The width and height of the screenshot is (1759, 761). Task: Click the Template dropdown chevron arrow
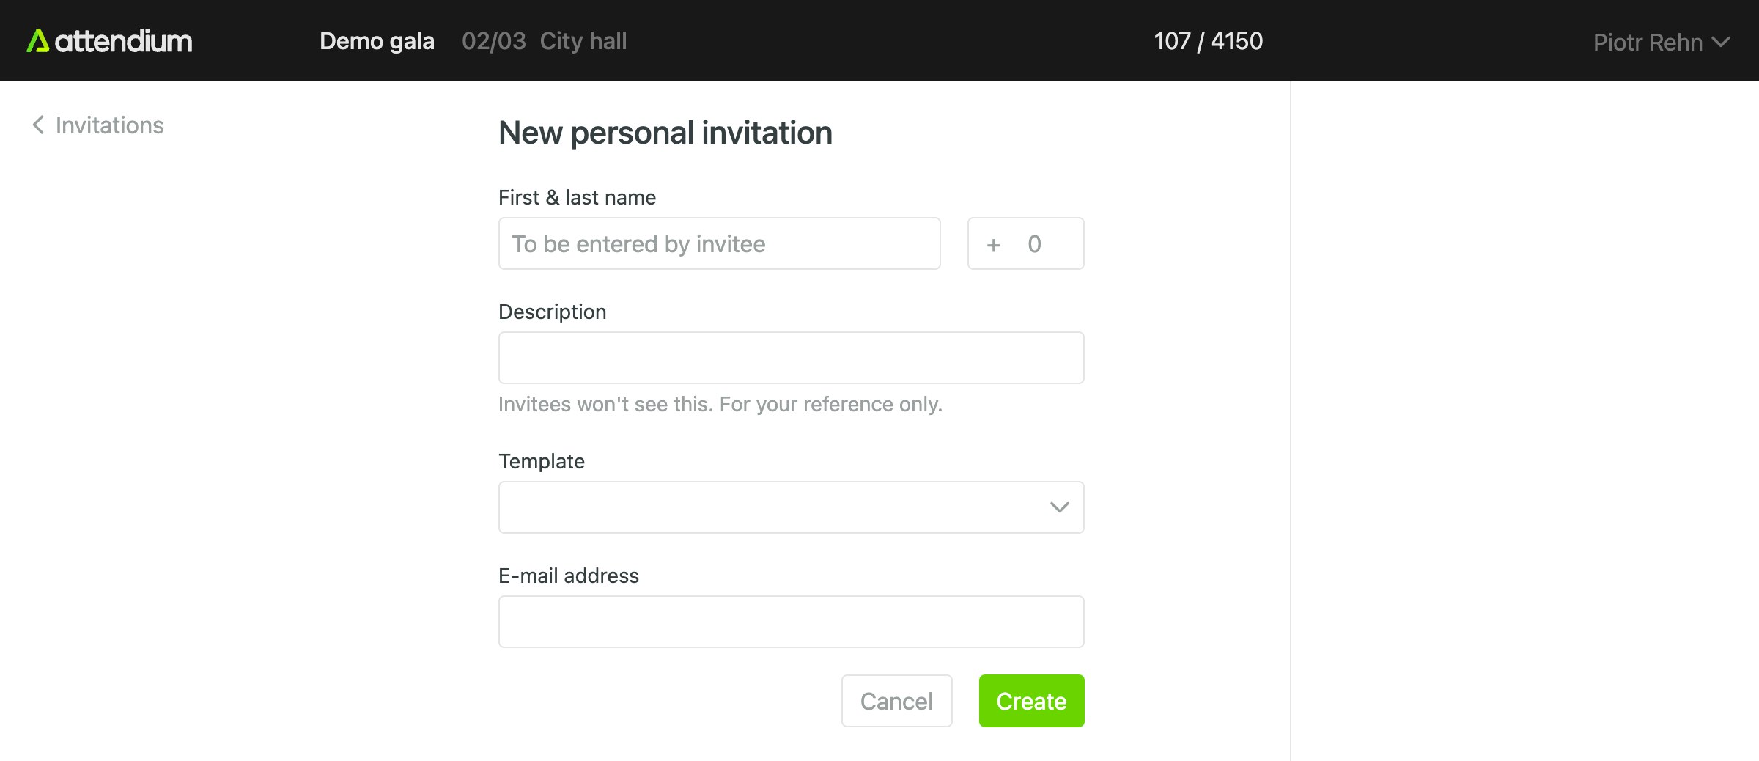point(1059,507)
